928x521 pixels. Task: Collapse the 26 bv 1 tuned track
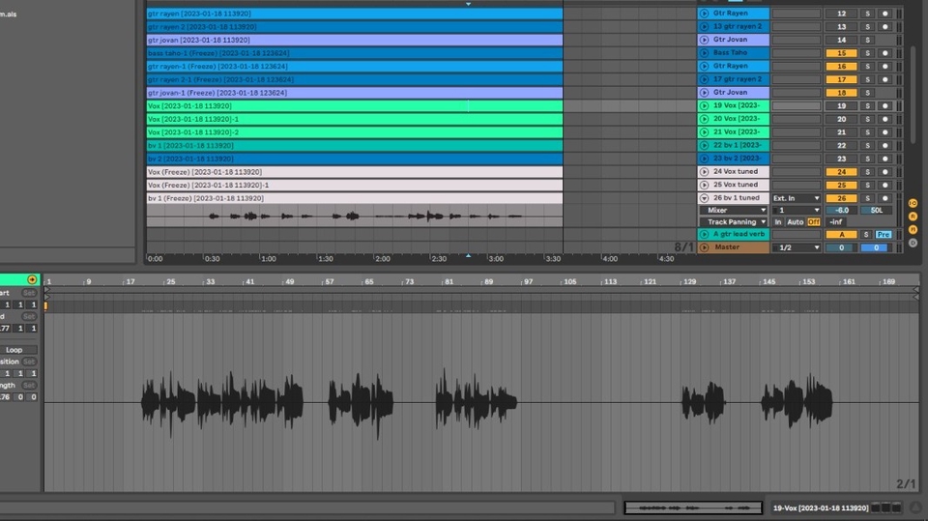tap(704, 198)
